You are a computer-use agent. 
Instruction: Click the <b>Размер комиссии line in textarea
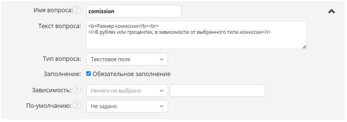pos(124,26)
